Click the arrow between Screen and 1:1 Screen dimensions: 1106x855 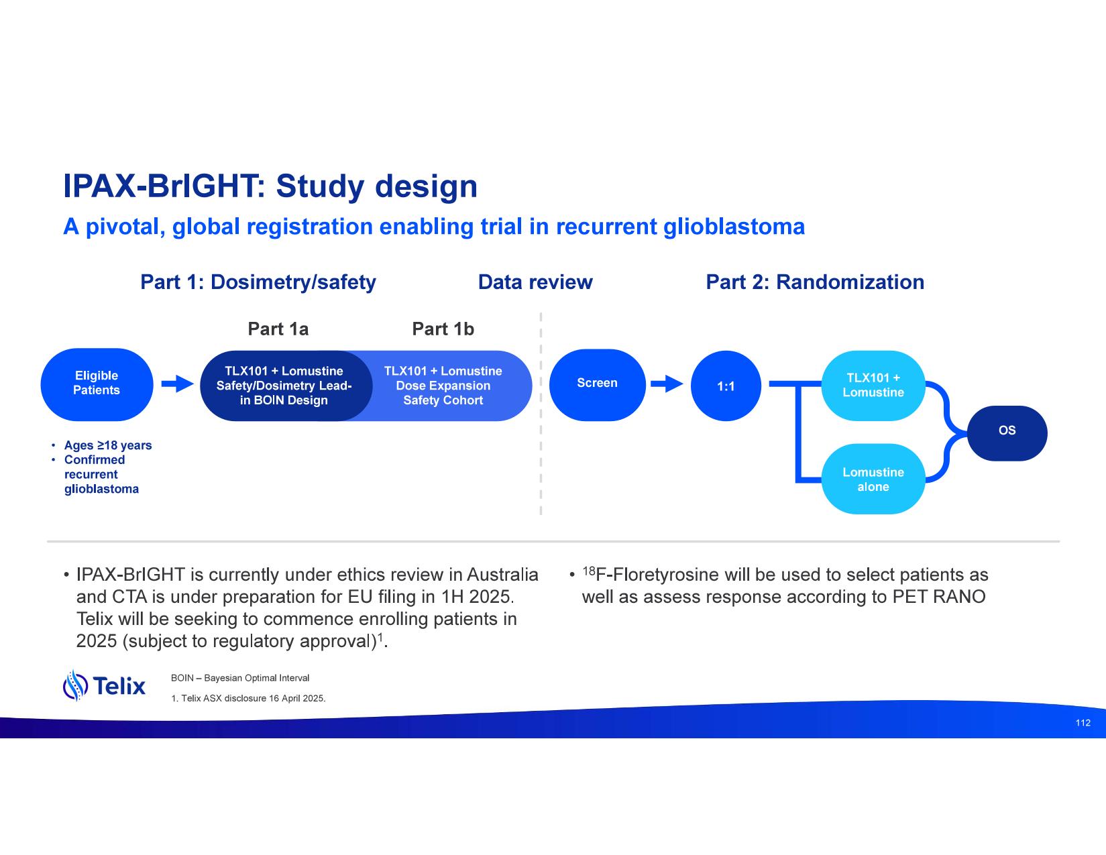[x=667, y=384]
